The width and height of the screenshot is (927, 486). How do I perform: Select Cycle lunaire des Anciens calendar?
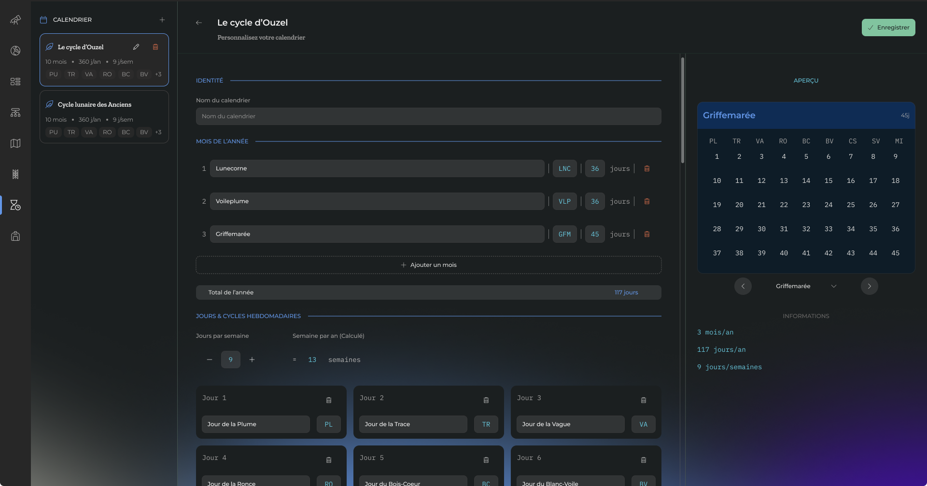(104, 117)
